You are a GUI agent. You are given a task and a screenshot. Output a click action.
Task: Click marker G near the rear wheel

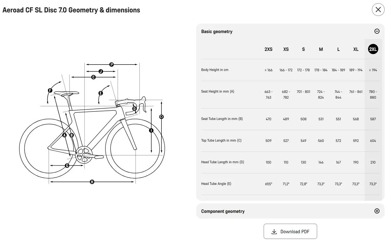[x=67, y=165]
